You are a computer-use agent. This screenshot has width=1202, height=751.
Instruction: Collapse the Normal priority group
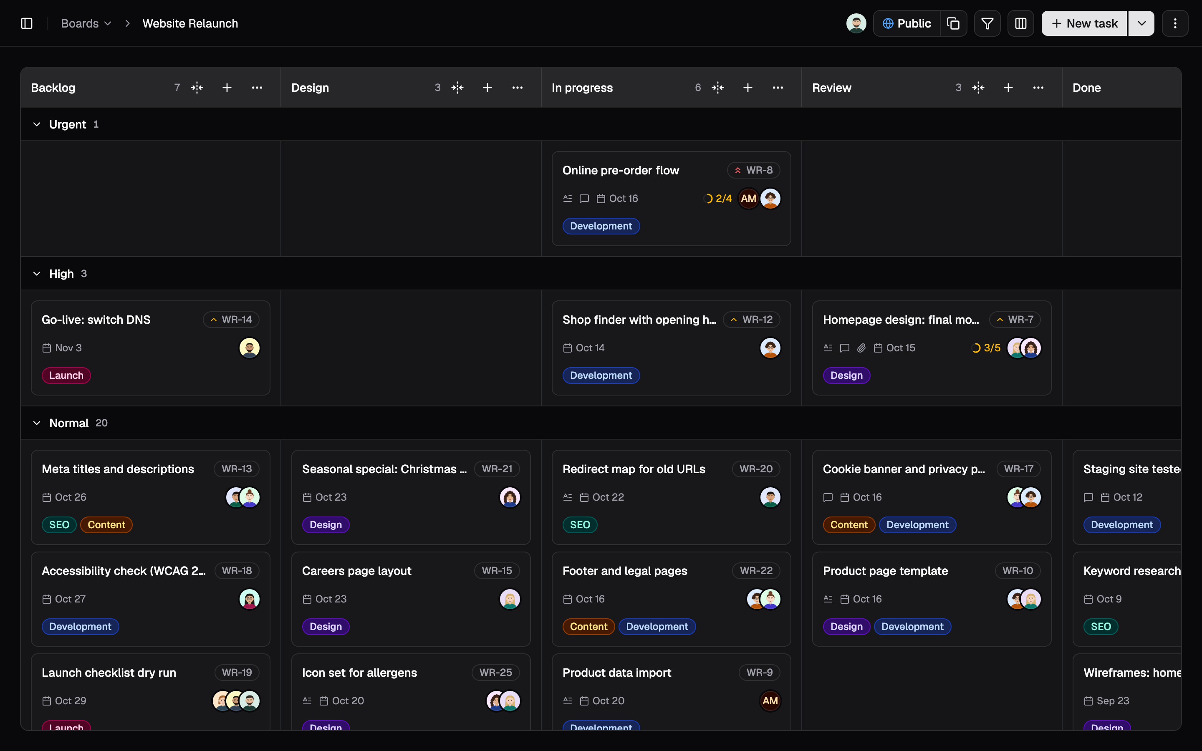pos(37,423)
